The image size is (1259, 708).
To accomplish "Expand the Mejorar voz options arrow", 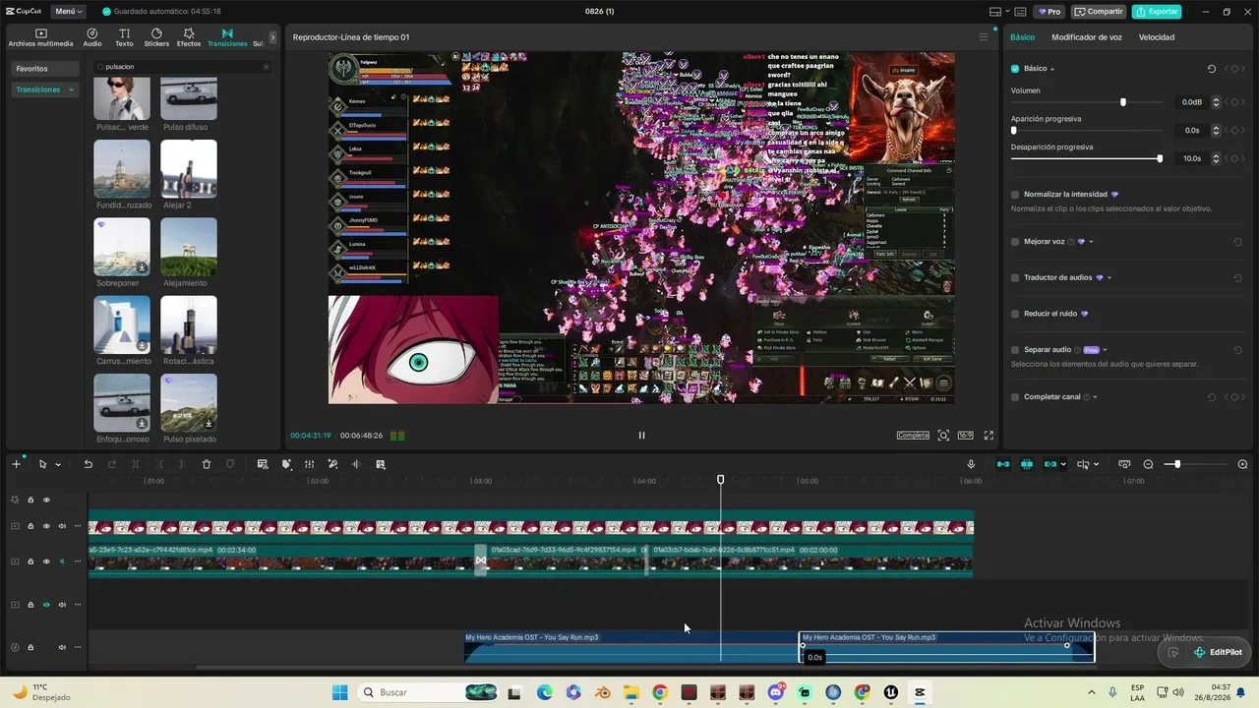I will [1091, 242].
